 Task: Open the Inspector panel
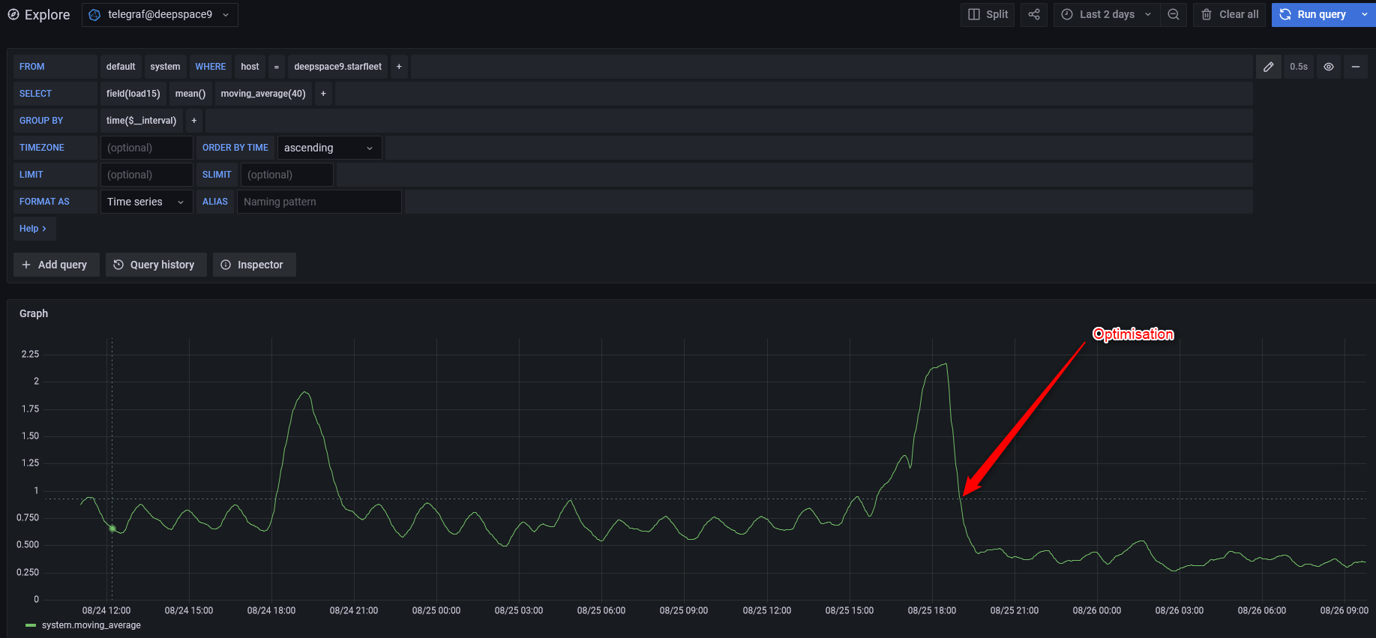click(x=253, y=265)
